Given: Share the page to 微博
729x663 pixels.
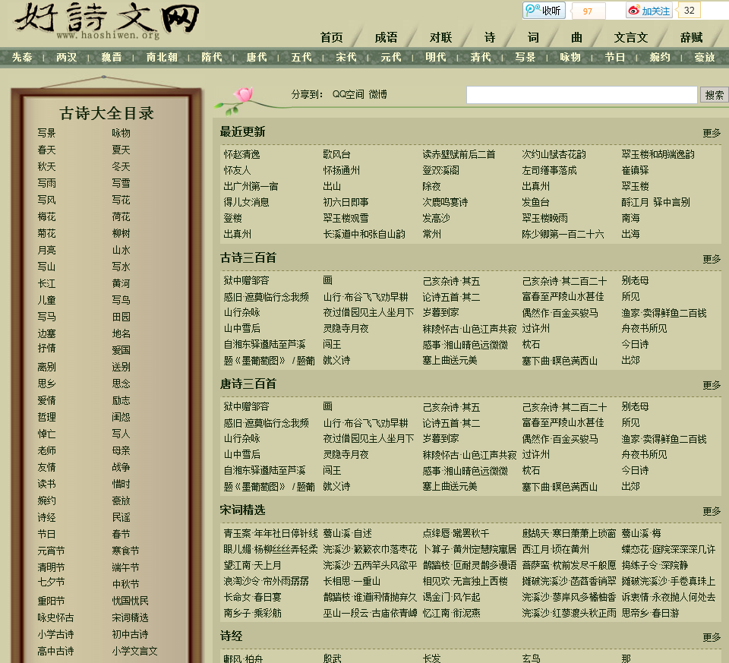Looking at the screenshot, I should [x=378, y=94].
